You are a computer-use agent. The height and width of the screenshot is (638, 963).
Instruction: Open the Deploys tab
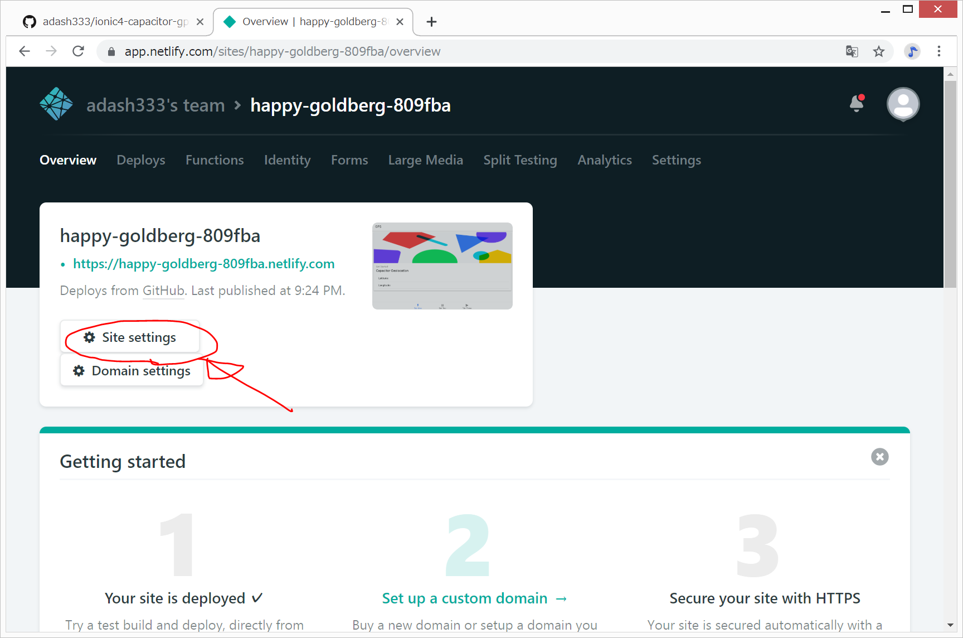point(141,160)
